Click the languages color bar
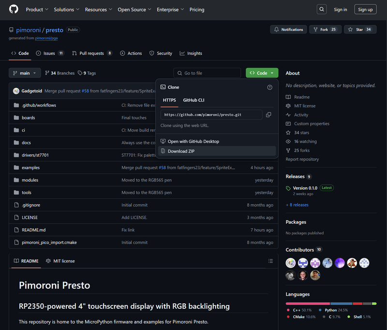The width and height of the screenshot is (387, 330). (x=331, y=303)
